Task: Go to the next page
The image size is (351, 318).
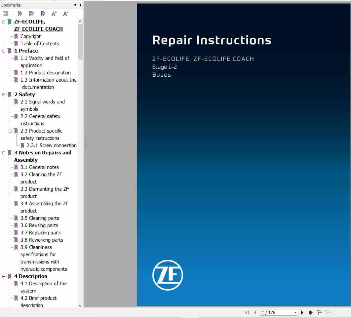Action: 302,312
